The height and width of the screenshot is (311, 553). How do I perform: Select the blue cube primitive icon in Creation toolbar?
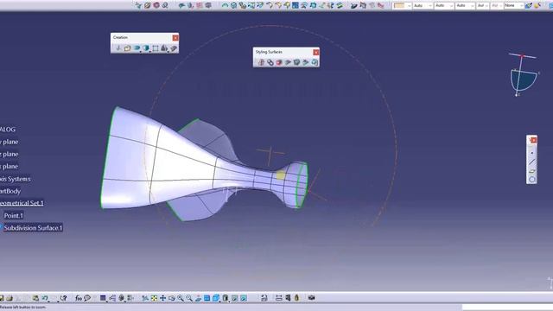pyautogui.click(x=146, y=48)
